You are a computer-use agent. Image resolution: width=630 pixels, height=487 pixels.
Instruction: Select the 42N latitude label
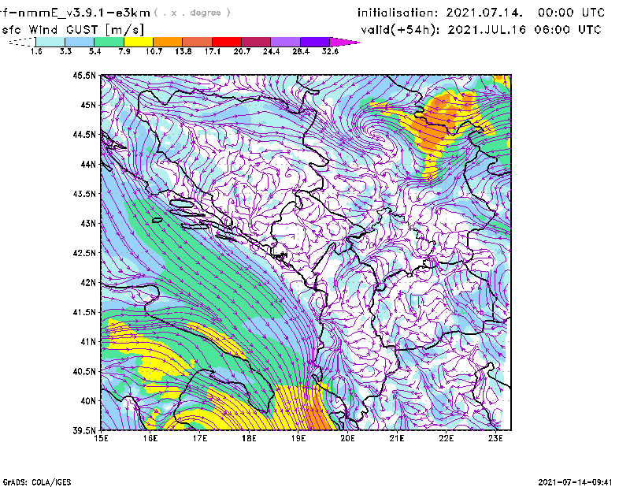click(88, 282)
